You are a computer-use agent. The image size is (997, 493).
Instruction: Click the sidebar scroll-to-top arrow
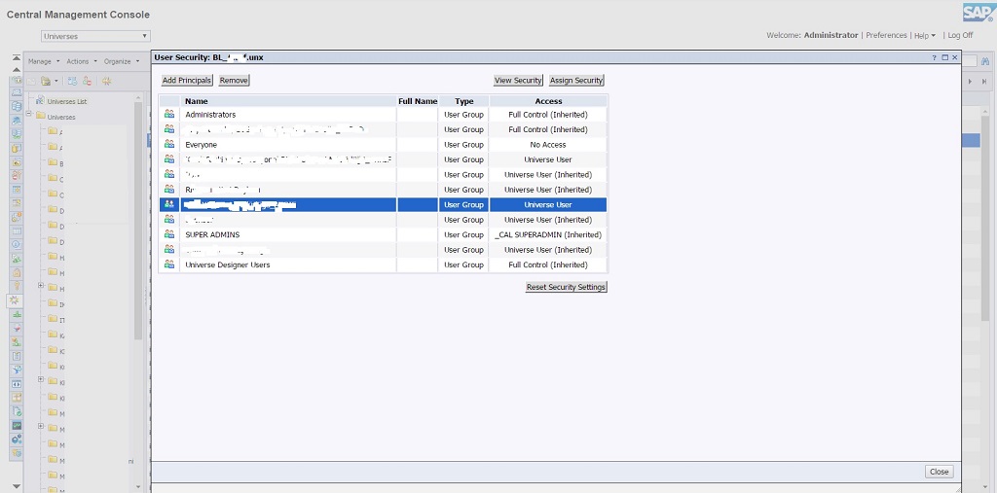17,57
